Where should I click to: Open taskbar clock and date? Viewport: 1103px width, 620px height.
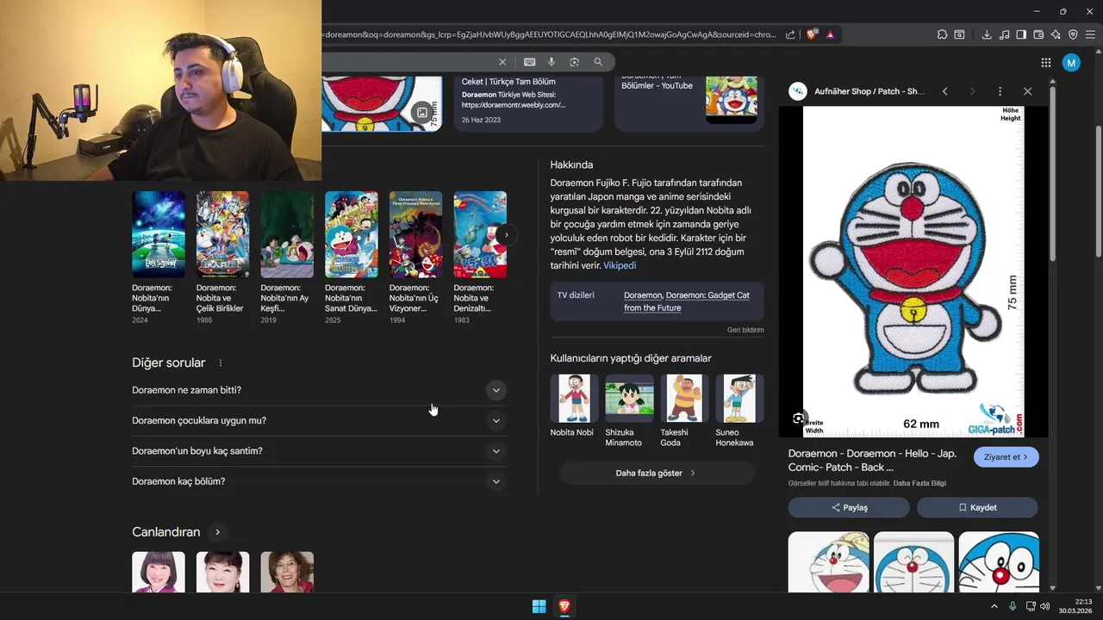click(x=1077, y=606)
